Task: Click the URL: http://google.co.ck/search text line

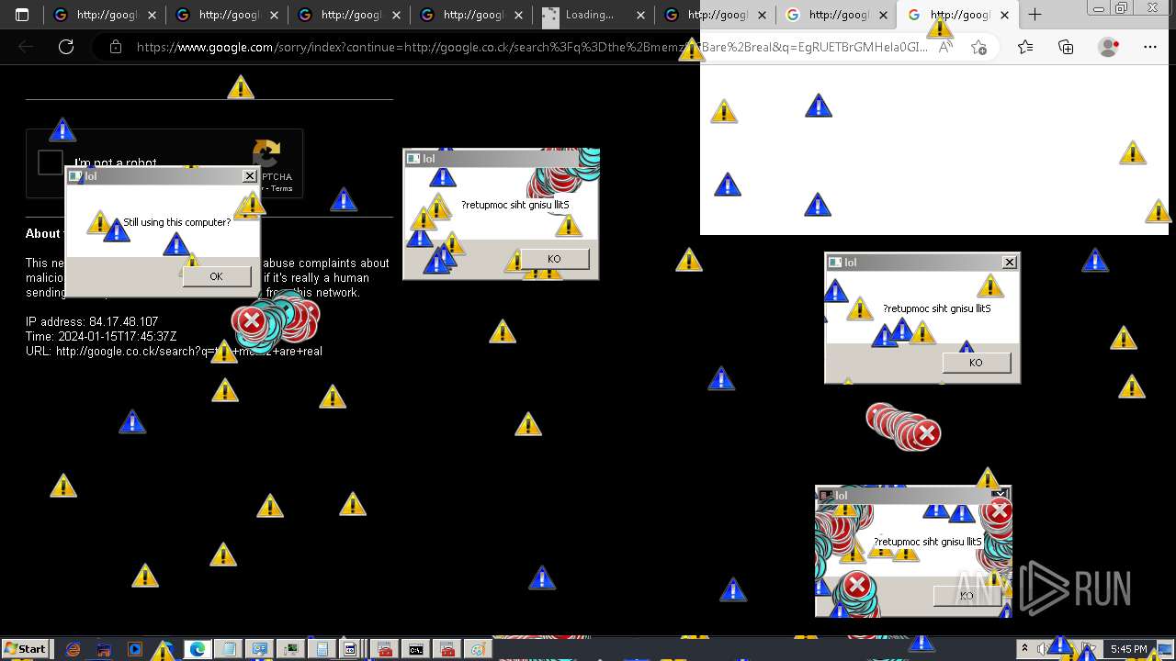Action: (174, 351)
